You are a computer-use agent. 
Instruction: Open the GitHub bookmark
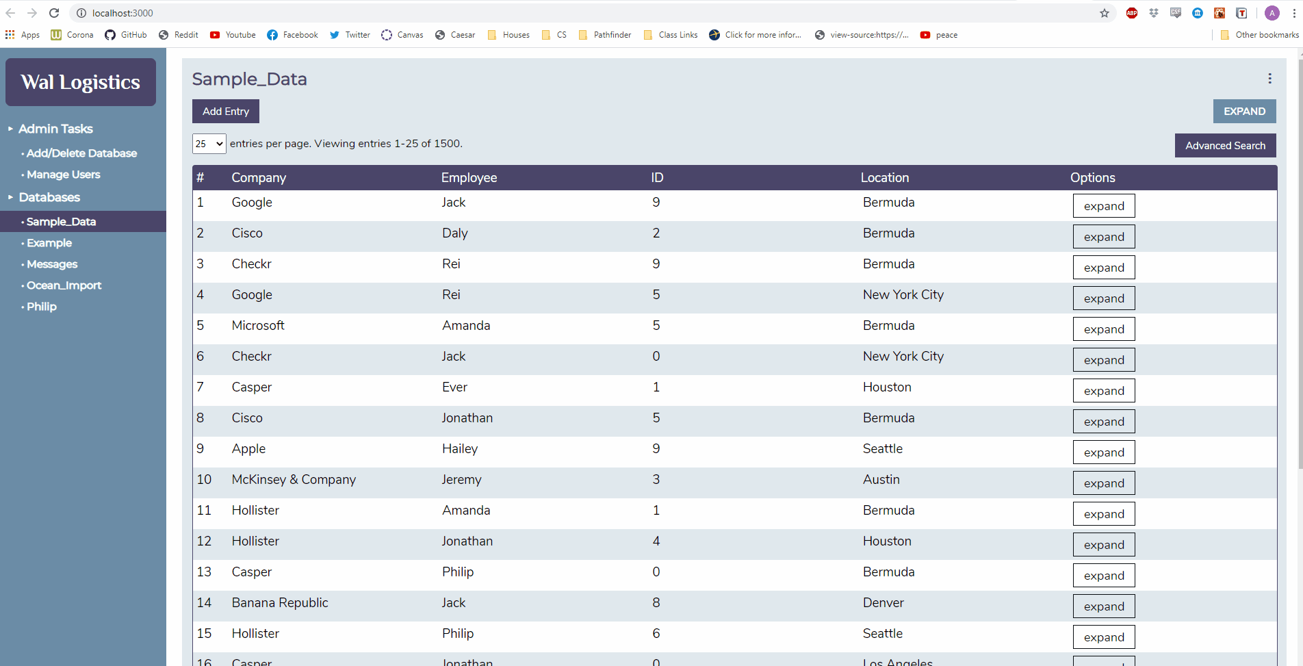click(126, 35)
